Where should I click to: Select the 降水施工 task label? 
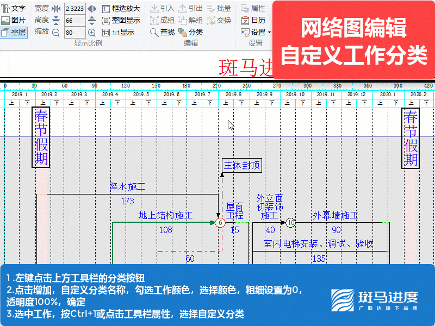[x=127, y=186]
